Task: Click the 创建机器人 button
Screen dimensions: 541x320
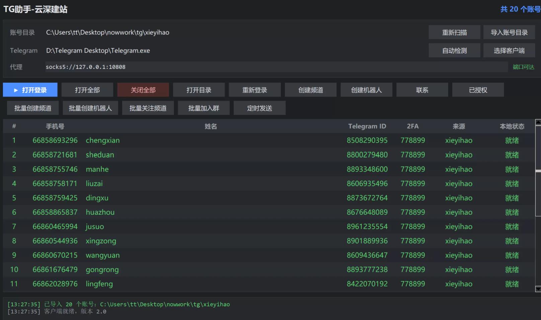Action: pos(366,90)
